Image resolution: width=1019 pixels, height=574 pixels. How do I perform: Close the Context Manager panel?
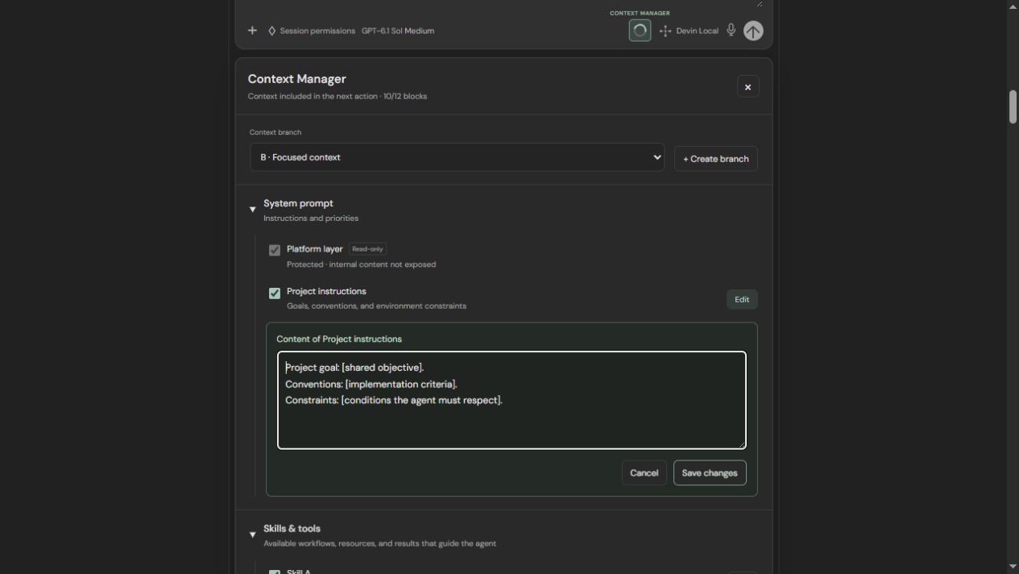click(748, 87)
